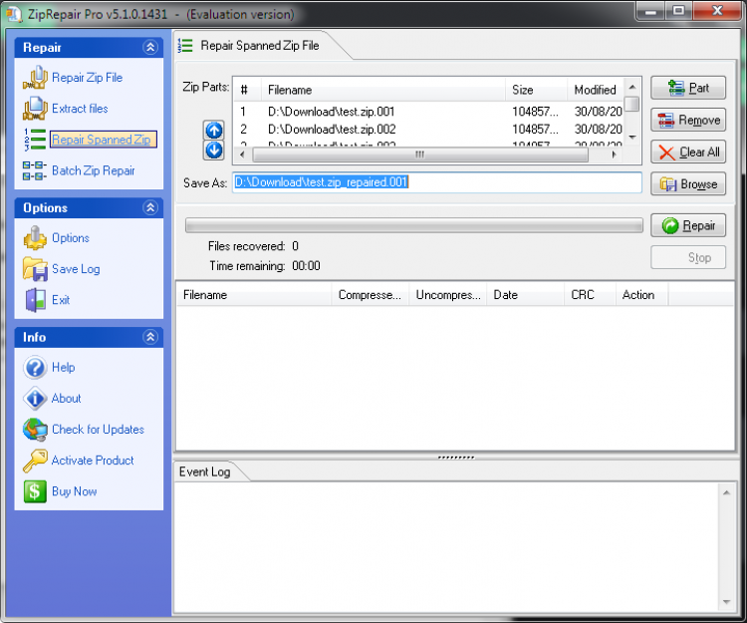The height and width of the screenshot is (623, 747).
Task: Sort zip parts by Modified header
Action: 595,90
